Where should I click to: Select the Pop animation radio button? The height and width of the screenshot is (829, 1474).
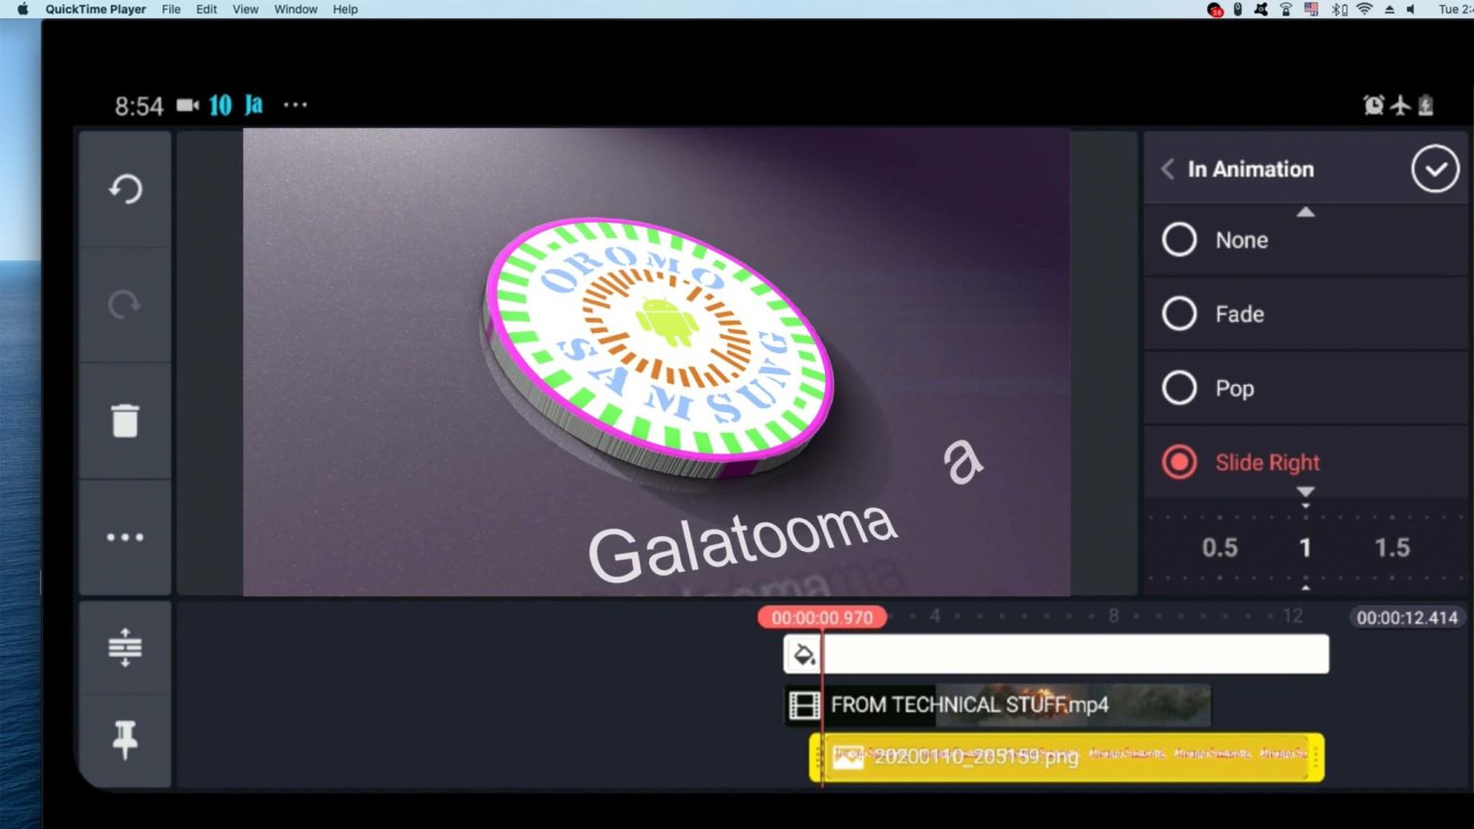point(1179,389)
